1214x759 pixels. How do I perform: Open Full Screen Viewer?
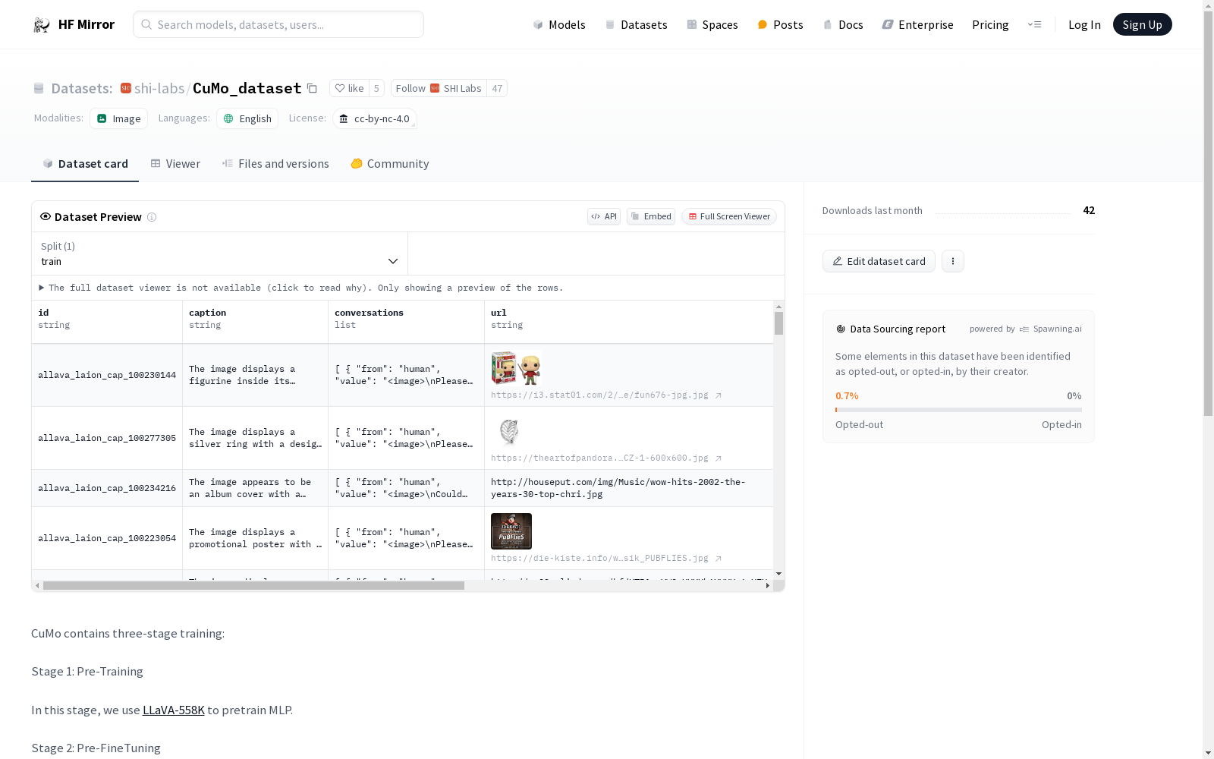[x=729, y=216]
